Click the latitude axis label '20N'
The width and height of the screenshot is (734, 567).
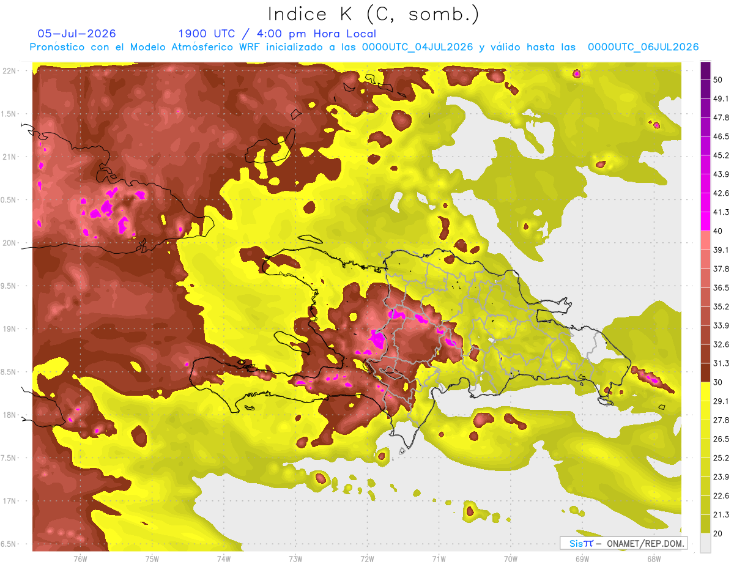(x=10, y=243)
